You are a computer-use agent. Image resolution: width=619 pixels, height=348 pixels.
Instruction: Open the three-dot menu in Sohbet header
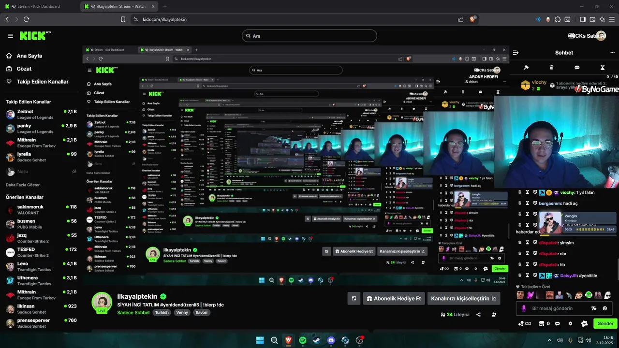coord(612,52)
